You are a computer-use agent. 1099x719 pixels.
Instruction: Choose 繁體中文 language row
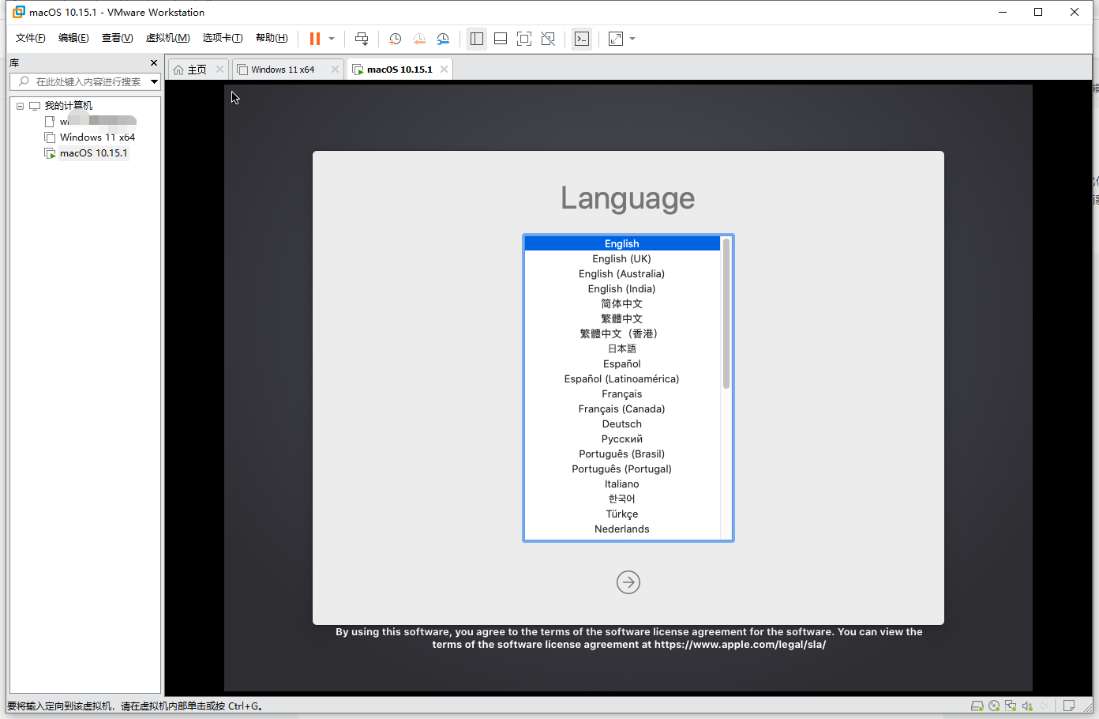tap(622, 318)
